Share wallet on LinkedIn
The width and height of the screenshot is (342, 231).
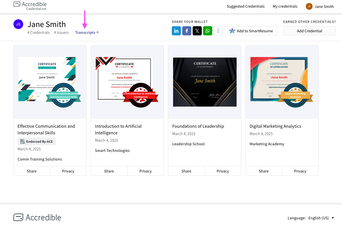[x=176, y=31]
